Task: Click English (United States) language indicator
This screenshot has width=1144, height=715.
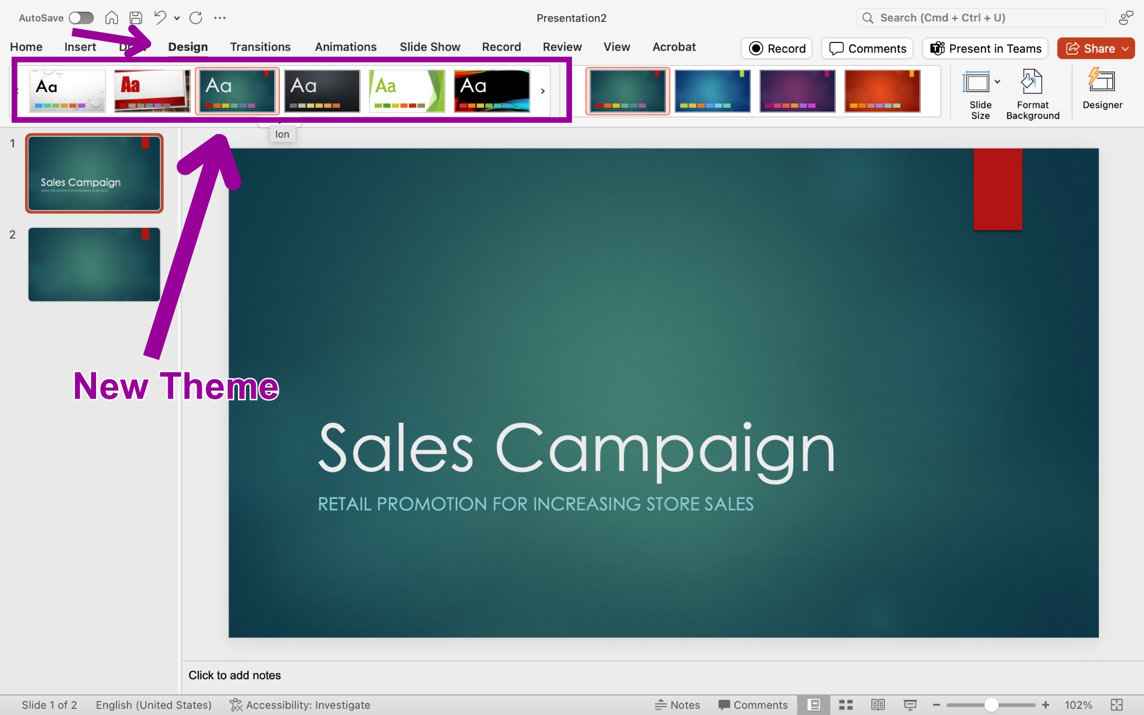Action: 154,705
